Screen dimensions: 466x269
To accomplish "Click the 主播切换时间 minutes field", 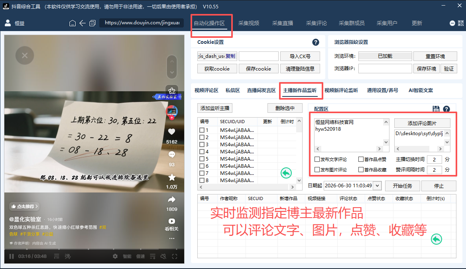I will pos(434,159).
